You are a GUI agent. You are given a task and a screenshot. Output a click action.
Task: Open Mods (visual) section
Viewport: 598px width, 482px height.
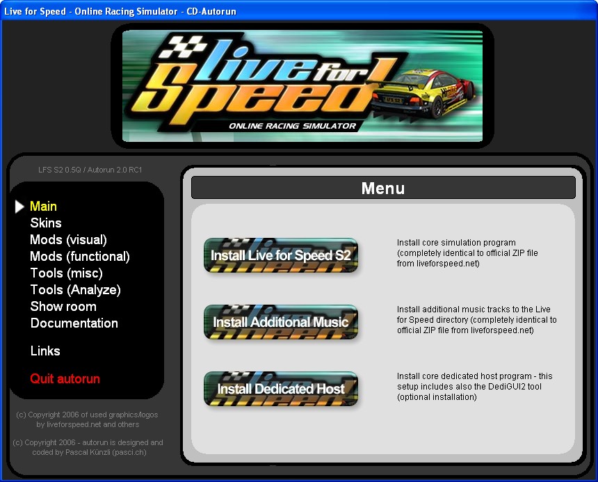(68, 240)
